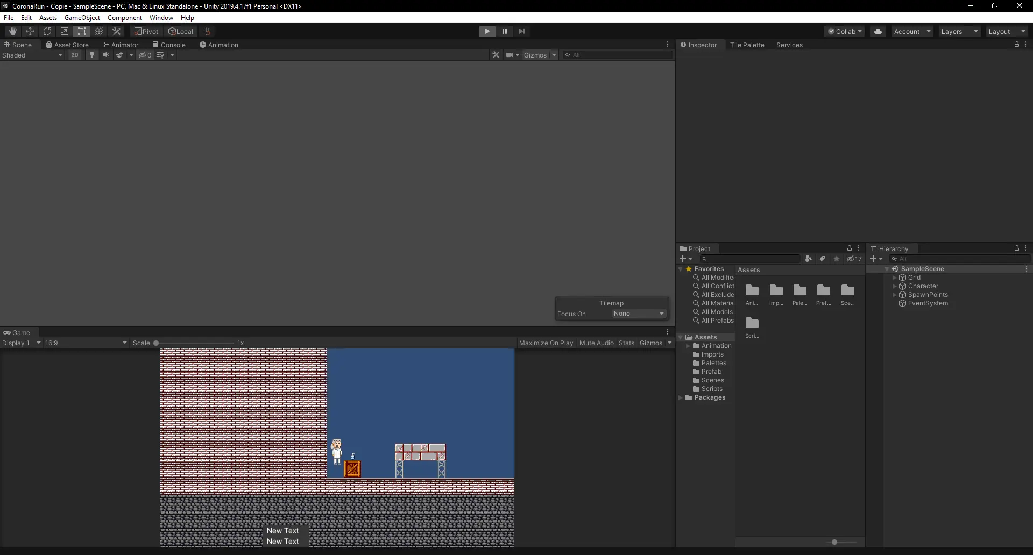This screenshot has width=1033, height=555.
Task: Open Scene view more options menu
Action: [x=668, y=44]
